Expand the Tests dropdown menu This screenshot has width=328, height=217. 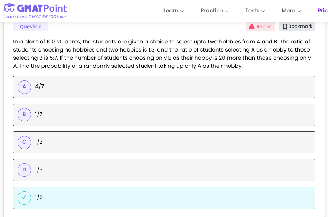point(255,11)
